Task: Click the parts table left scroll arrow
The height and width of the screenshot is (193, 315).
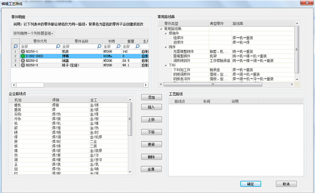Action: tap(14, 85)
